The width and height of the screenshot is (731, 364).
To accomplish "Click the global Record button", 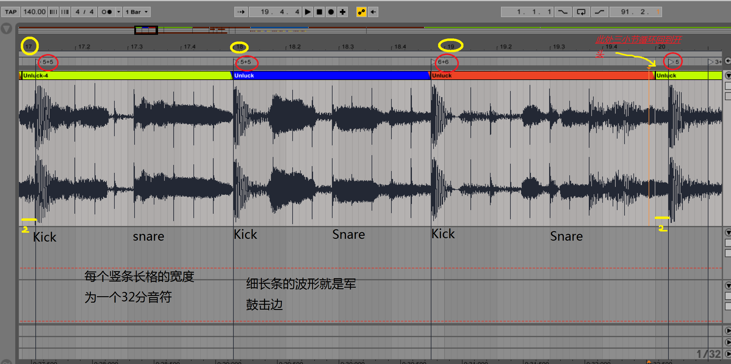I will coord(331,12).
